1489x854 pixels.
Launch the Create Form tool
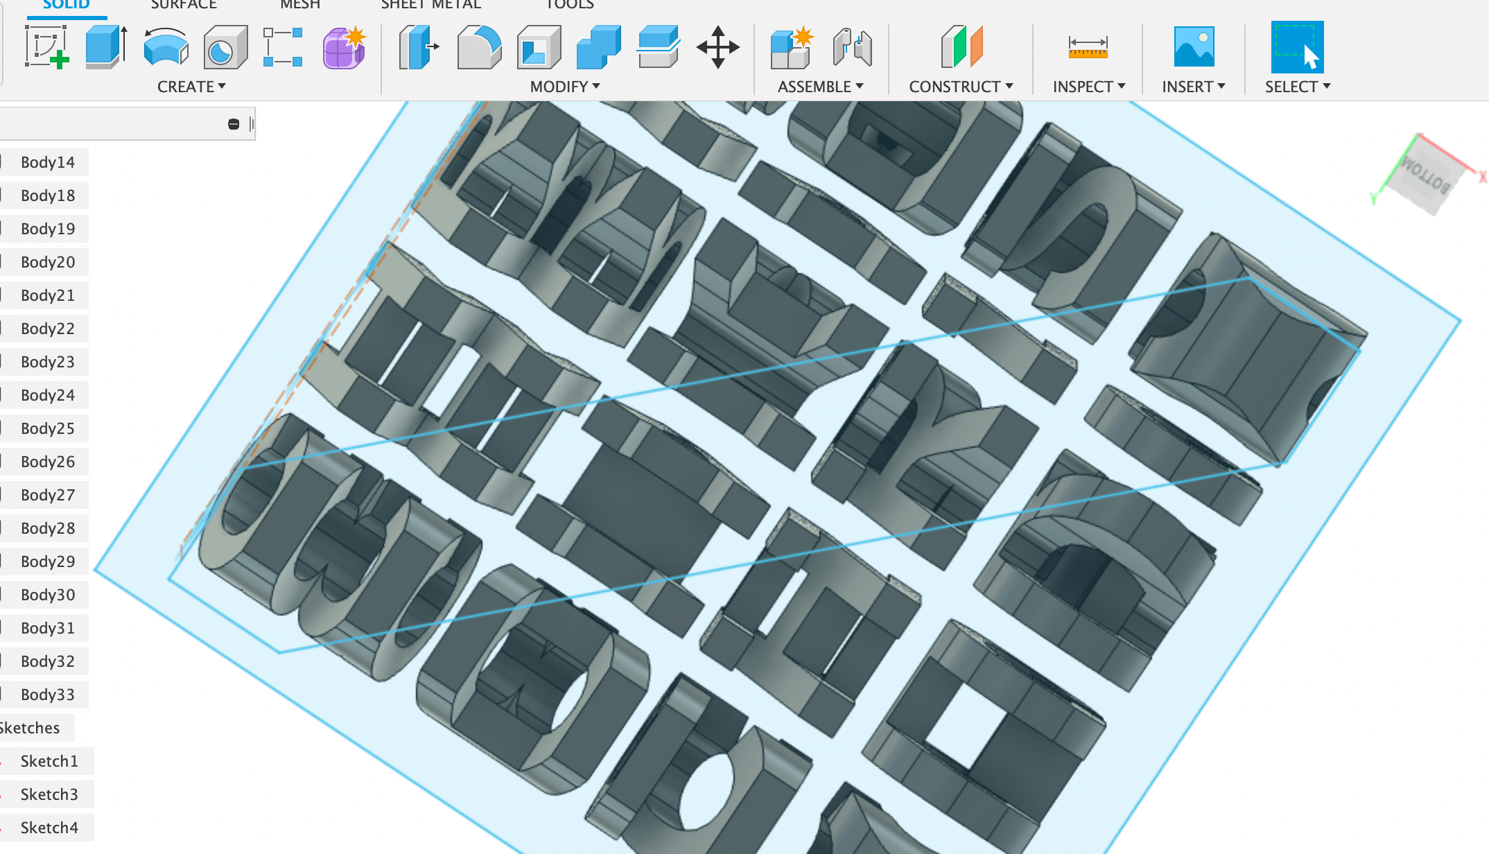coord(345,47)
